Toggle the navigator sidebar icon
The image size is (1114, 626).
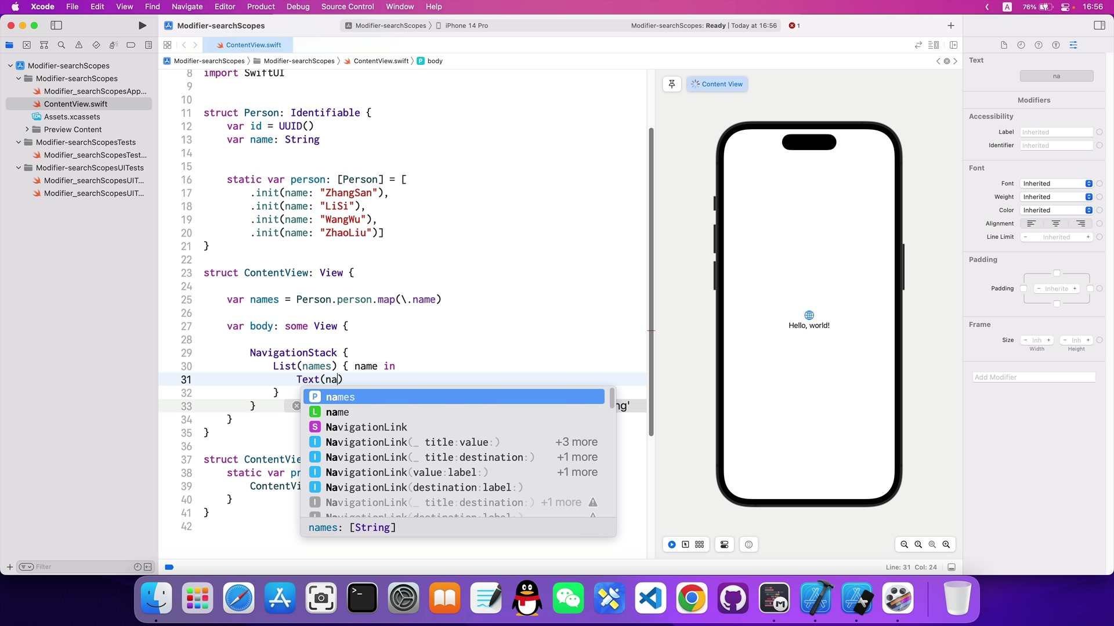click(x=56, y=26)
